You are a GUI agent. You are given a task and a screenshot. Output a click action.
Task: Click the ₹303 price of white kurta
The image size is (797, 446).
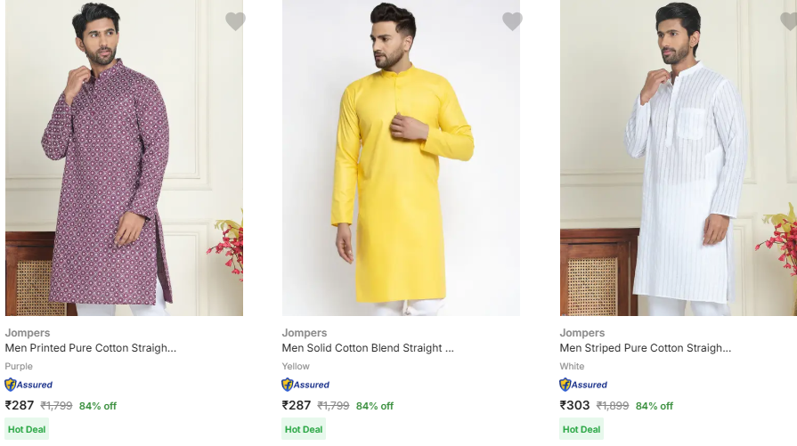point(575,405)
